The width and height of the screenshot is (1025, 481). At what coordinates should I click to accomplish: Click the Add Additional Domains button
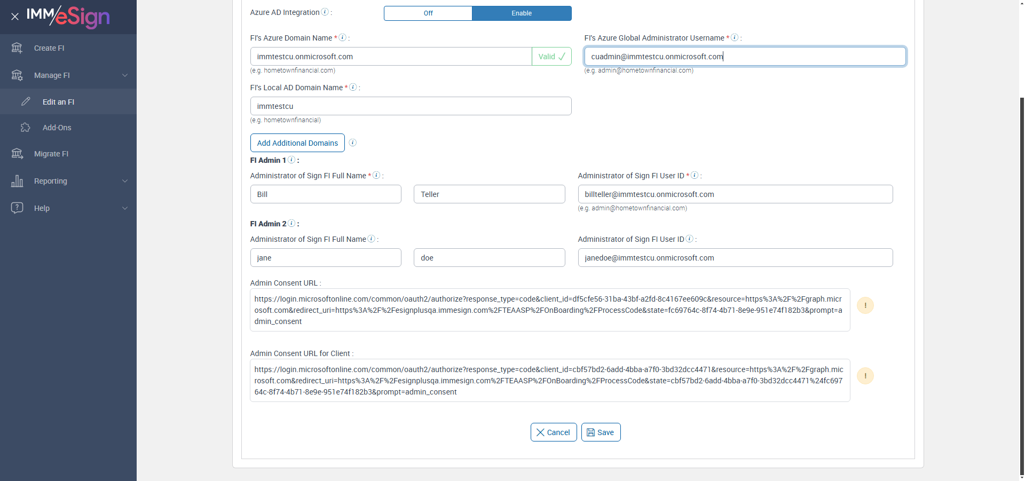point(297,143)
